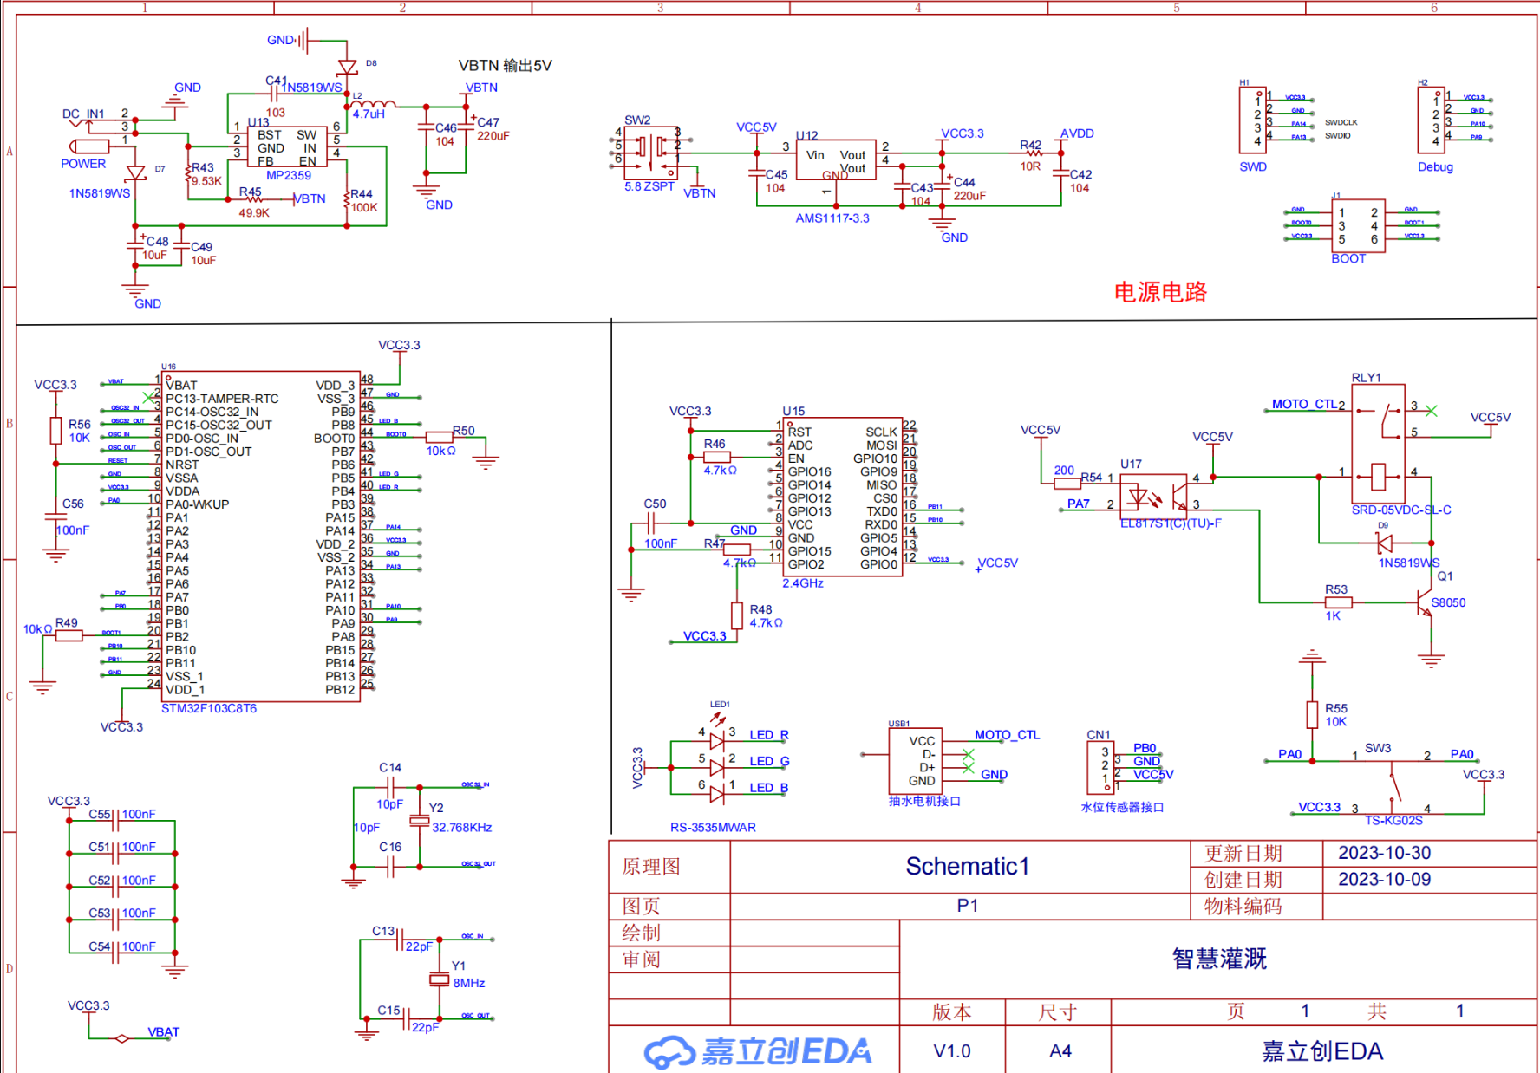Select the 5.8 ZSPT switch label
This screenshot has width=1540, height=1073.
click(x=649, y=186)
